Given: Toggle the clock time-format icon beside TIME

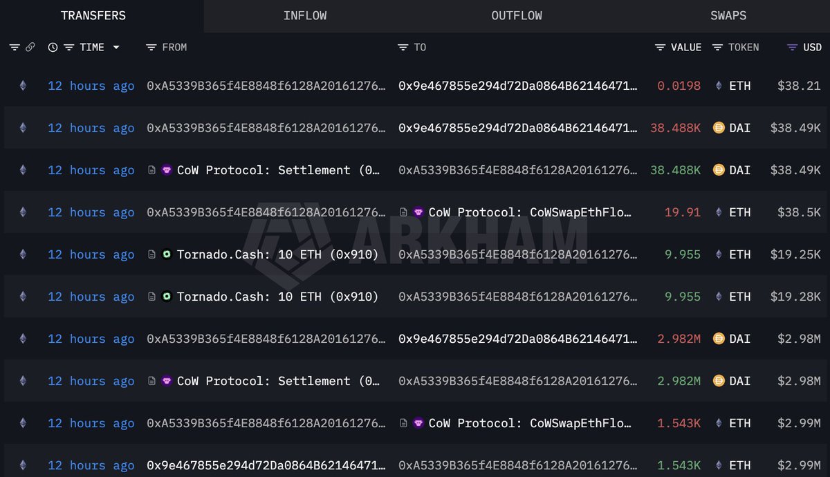Looking at the screenshot, I should (53, 48).
